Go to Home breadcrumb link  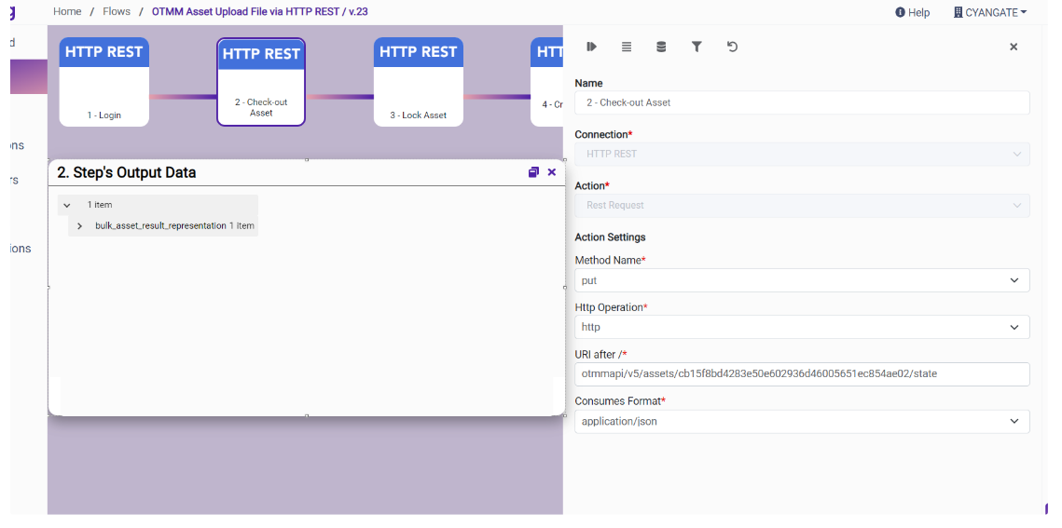(x=67, y=11)
